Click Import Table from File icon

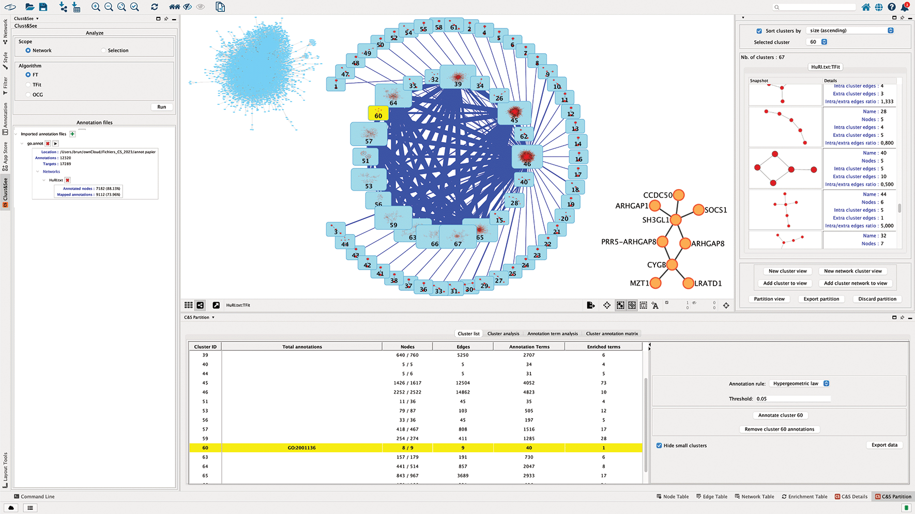[x=77, y=7]
